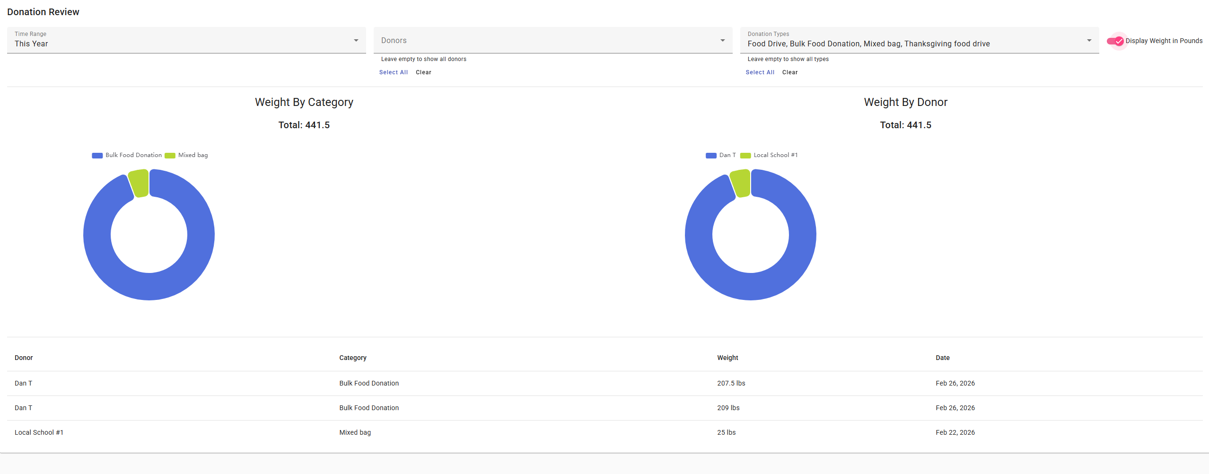Click the Date column header
This screenshot has width=1209, height=474.
click(942, 358)
